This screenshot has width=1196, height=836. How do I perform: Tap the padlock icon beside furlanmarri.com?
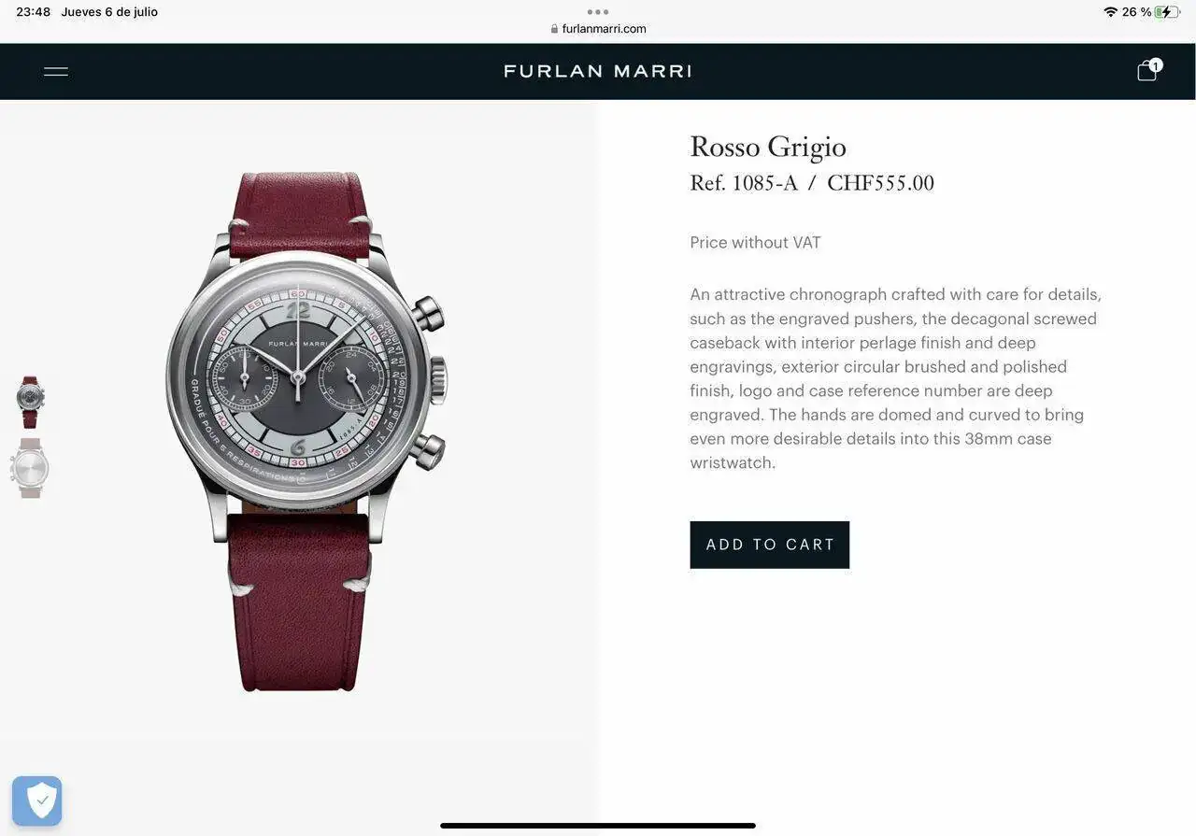(555, 29)
